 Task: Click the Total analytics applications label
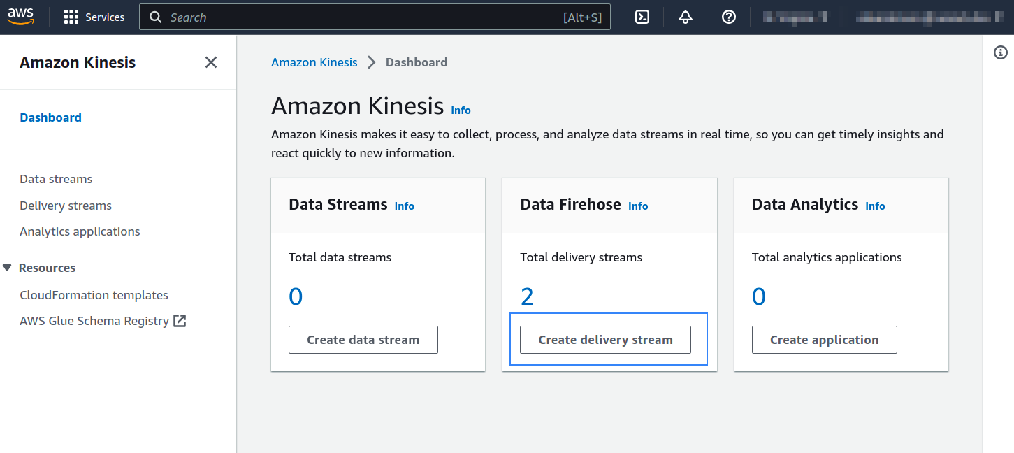pyautogui.click(x=827, y=257)
